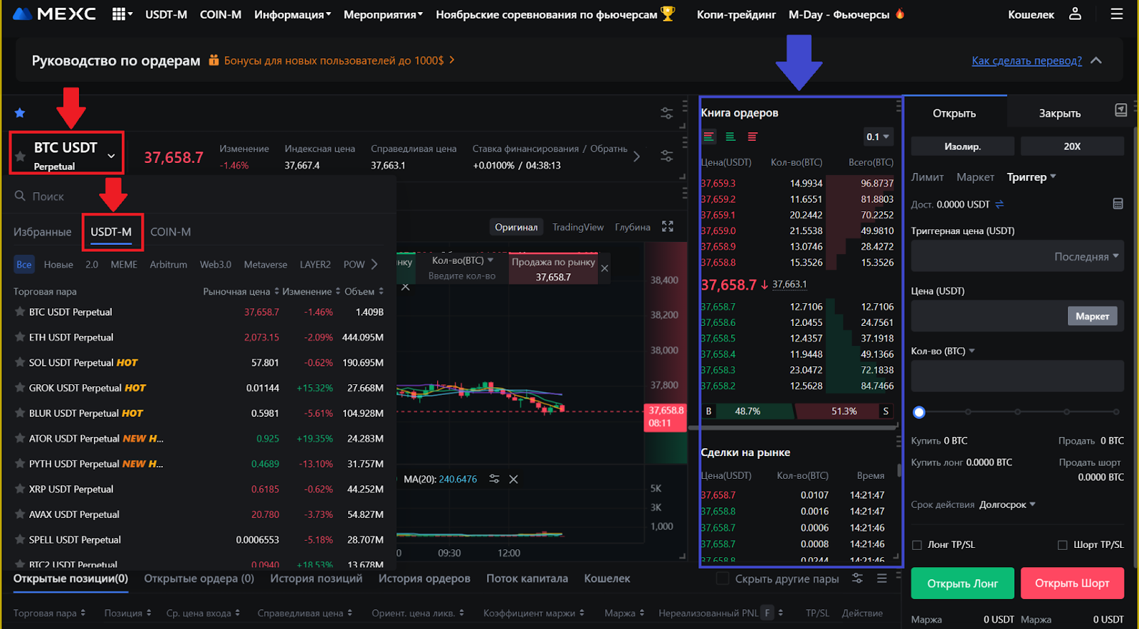Click the transfer arrows beside 0.0000 USDT
Image resolution: width=1139 pixels, height=629 pixels.
coord(999,204)
